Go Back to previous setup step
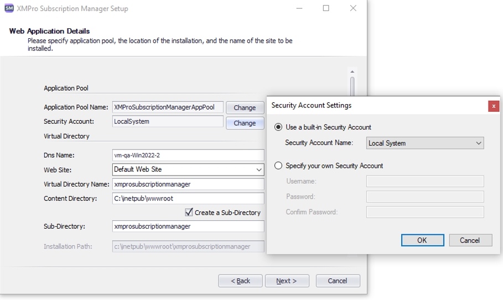The height and width of the screenshot is (300, 503). click(x=240, y=281)
